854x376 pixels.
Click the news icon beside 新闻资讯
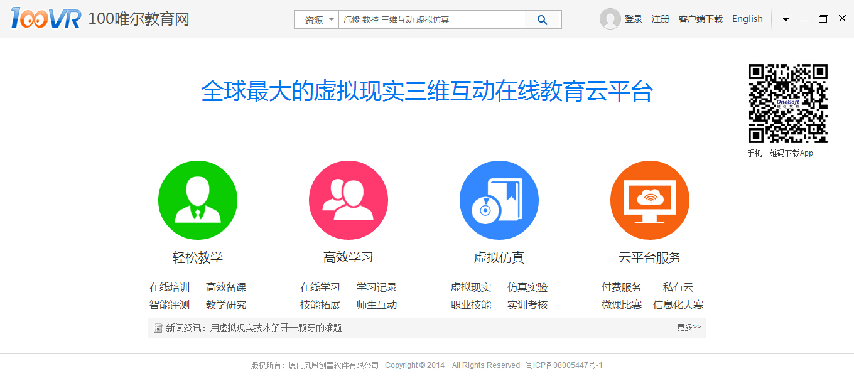click(158, 328)
